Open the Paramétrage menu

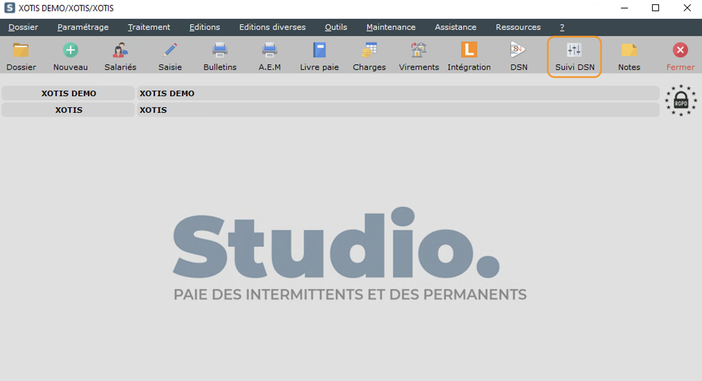(x=83, y=27)
